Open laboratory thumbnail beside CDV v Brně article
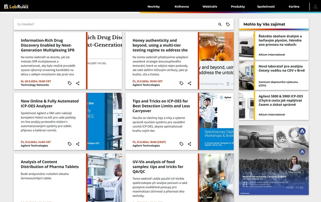The width and height of the screenshot is (321, 202). coord(246,76)
